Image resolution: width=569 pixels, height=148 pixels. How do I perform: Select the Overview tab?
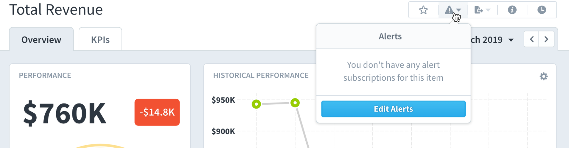(x=41, y=39)
